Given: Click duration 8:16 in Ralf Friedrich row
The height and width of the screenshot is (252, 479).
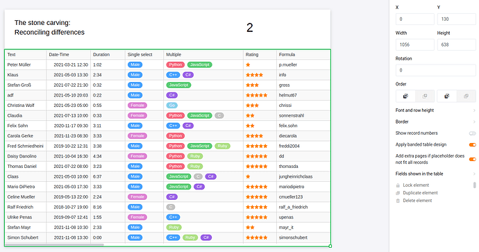Looking at the screenshot, I should tap(97, 207).
